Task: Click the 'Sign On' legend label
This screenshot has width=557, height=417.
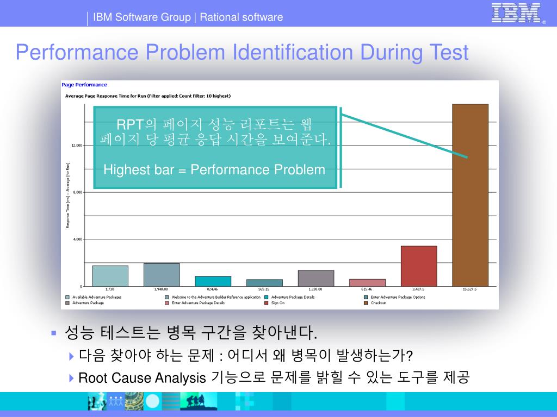Action: tap(278, 303)
